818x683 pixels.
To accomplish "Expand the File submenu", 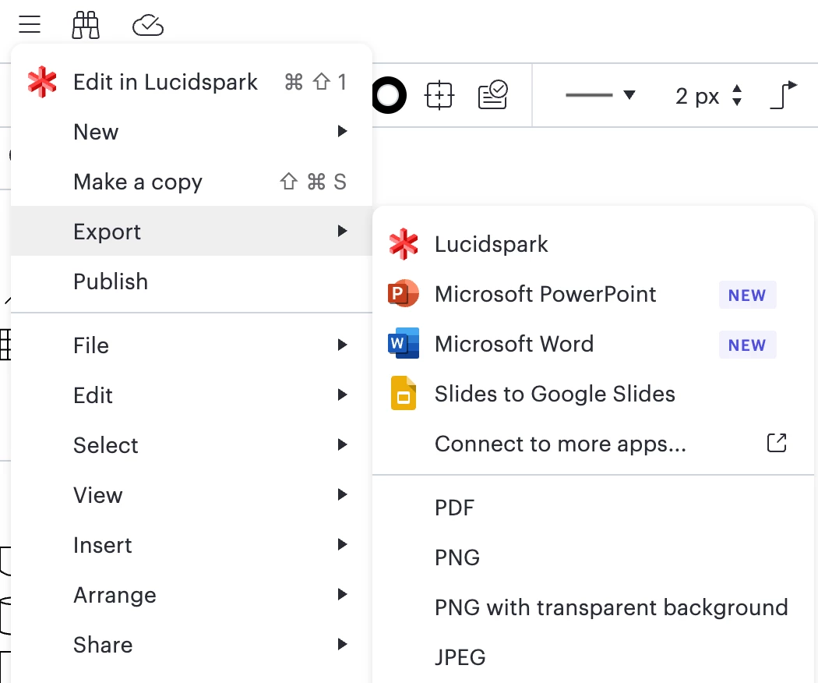I will tap(192, 345).
